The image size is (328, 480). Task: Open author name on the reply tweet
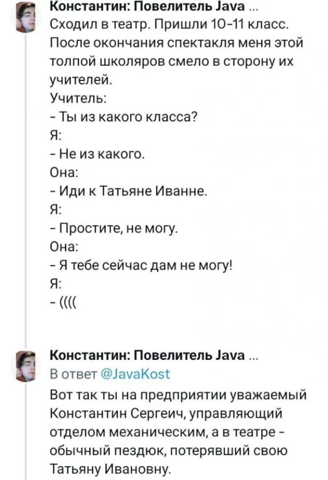pyautogui.click(x=146, y=356)
